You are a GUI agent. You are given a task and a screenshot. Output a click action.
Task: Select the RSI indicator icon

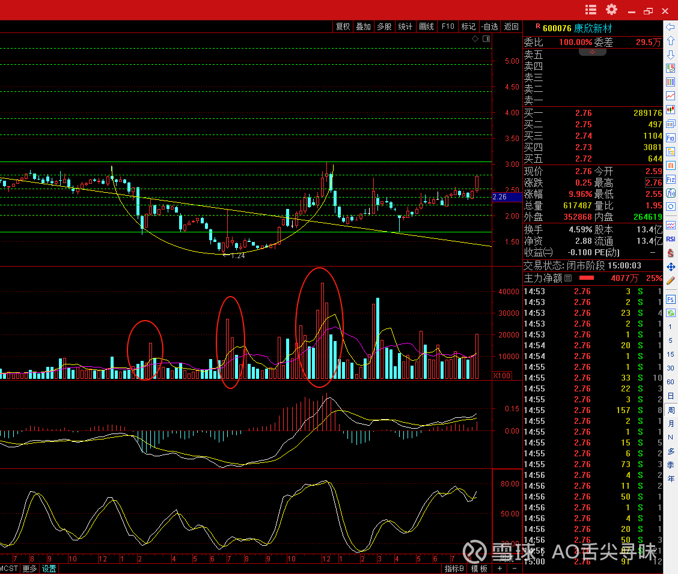tap(670, 239)
